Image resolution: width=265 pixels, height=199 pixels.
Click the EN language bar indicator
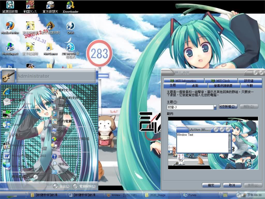coord(225,195)
